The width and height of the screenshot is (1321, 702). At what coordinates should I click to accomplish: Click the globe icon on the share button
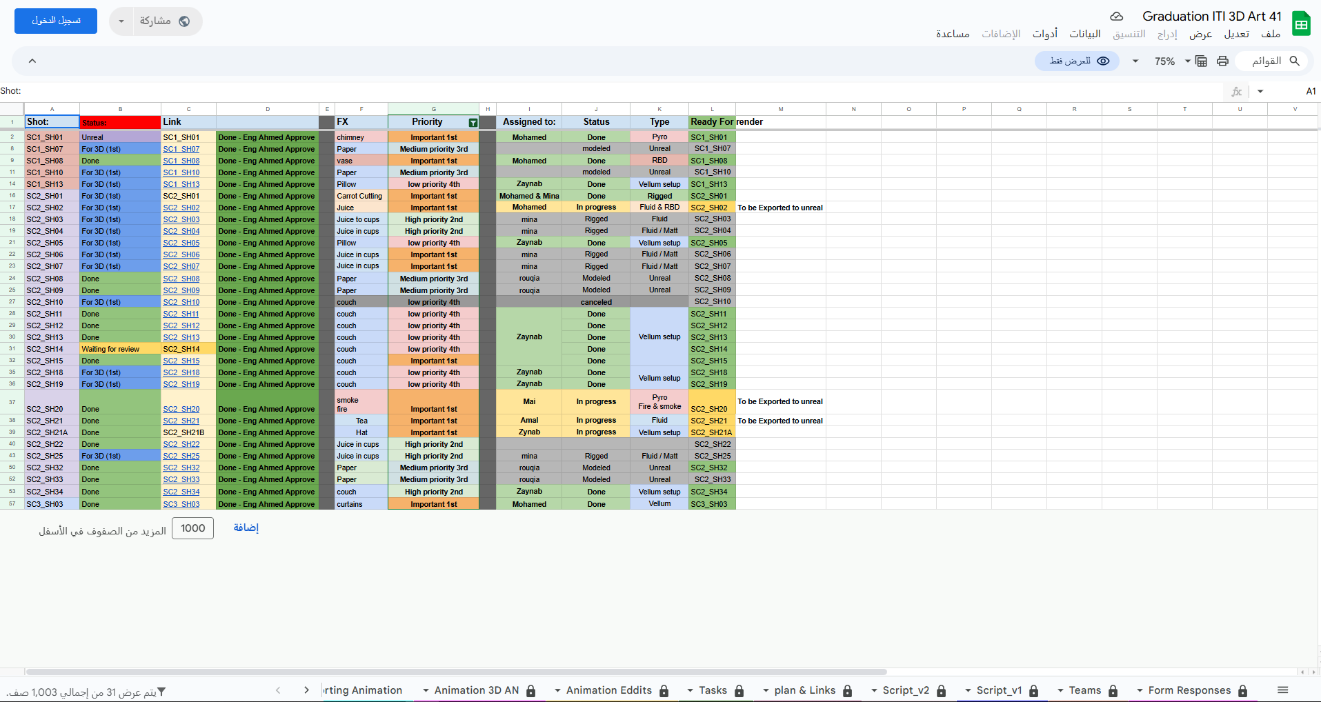[184, 21]
